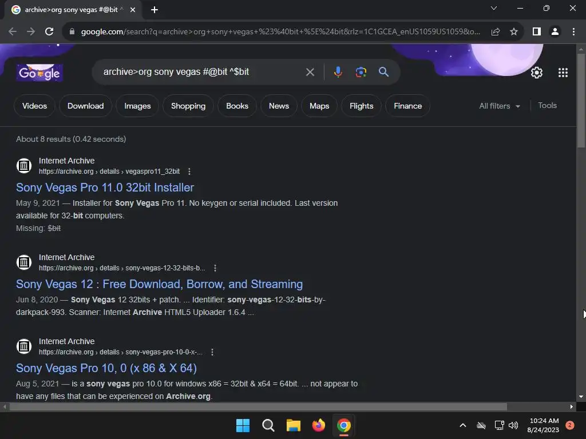586x439 pixels.
Task: Open volume control in system tray
Action: pos(513,425)
